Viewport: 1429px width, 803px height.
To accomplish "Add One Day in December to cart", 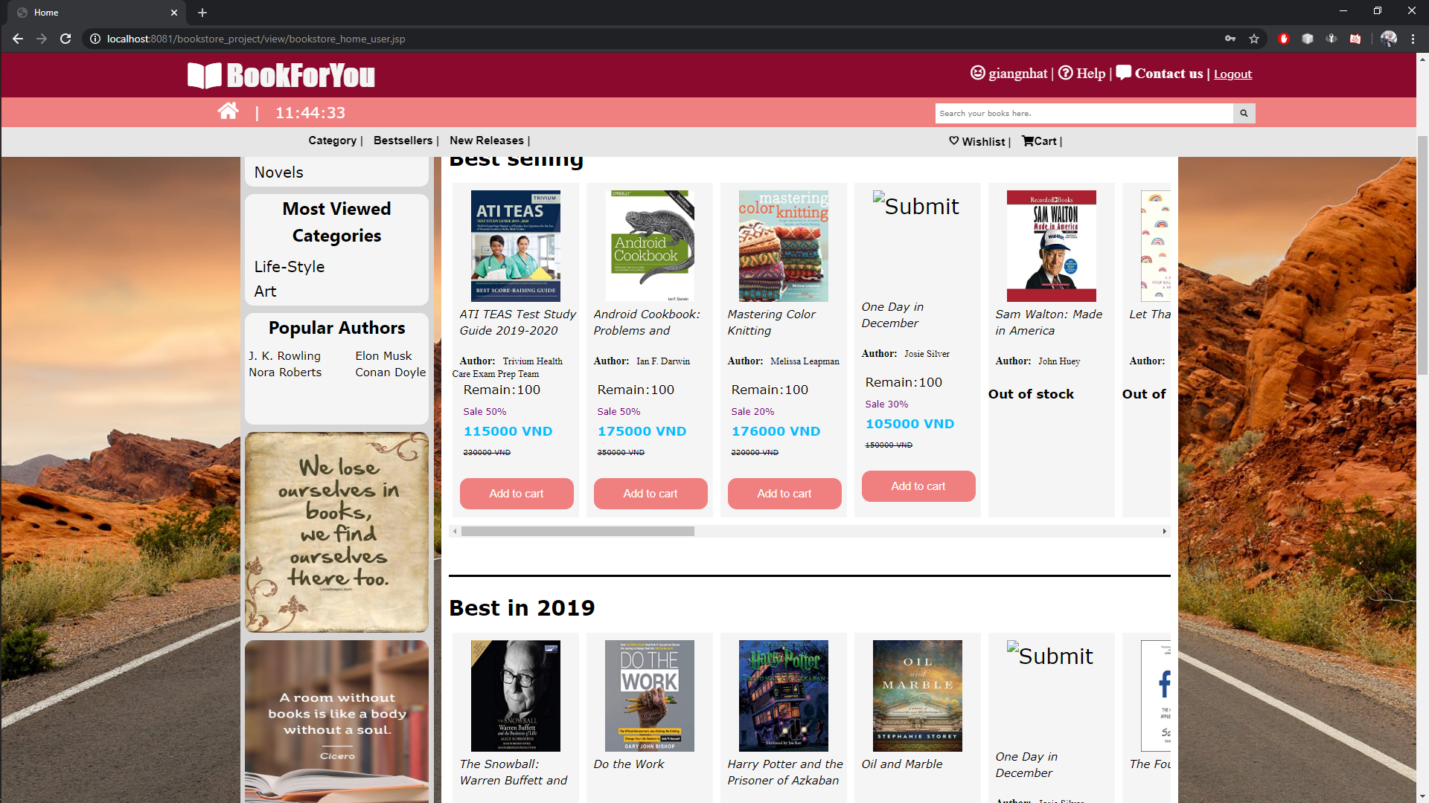I will tap(918, 486).
